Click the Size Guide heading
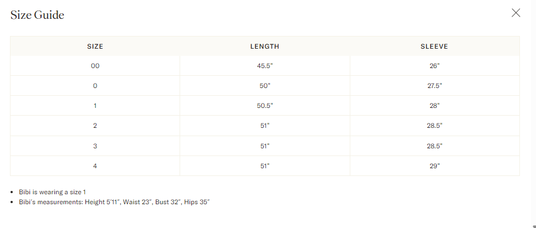The width and height of the screenshot is (536, 228). point(37,15)
